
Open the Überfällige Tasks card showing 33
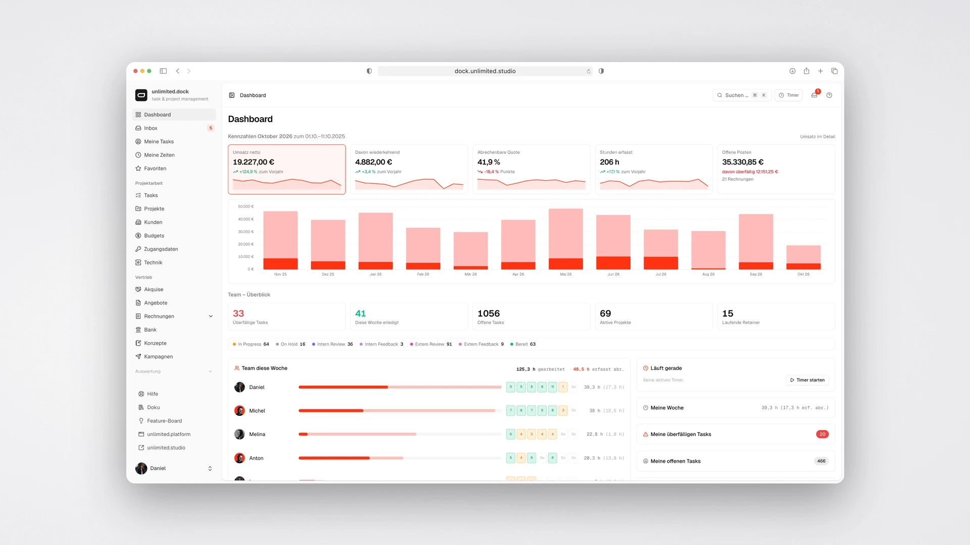click(287, 317)
